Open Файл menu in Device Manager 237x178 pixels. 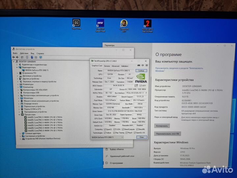click(15, 53)
